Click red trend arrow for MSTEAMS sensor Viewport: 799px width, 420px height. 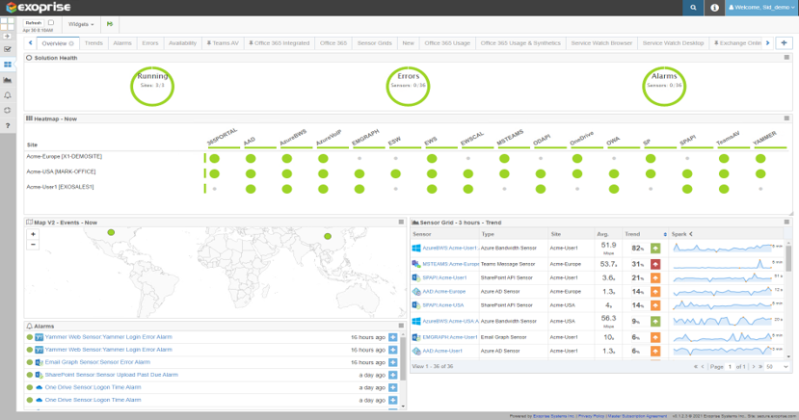click(x=655, y=264)
